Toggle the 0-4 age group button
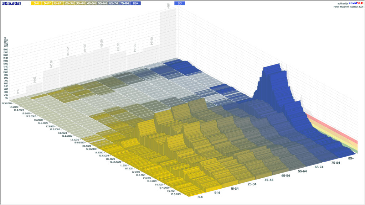This screenshot has width=365, height=205. [36, 3]
